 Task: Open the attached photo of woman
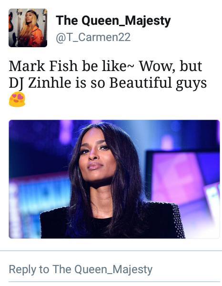pyautogui.click(x=114, y=179)
